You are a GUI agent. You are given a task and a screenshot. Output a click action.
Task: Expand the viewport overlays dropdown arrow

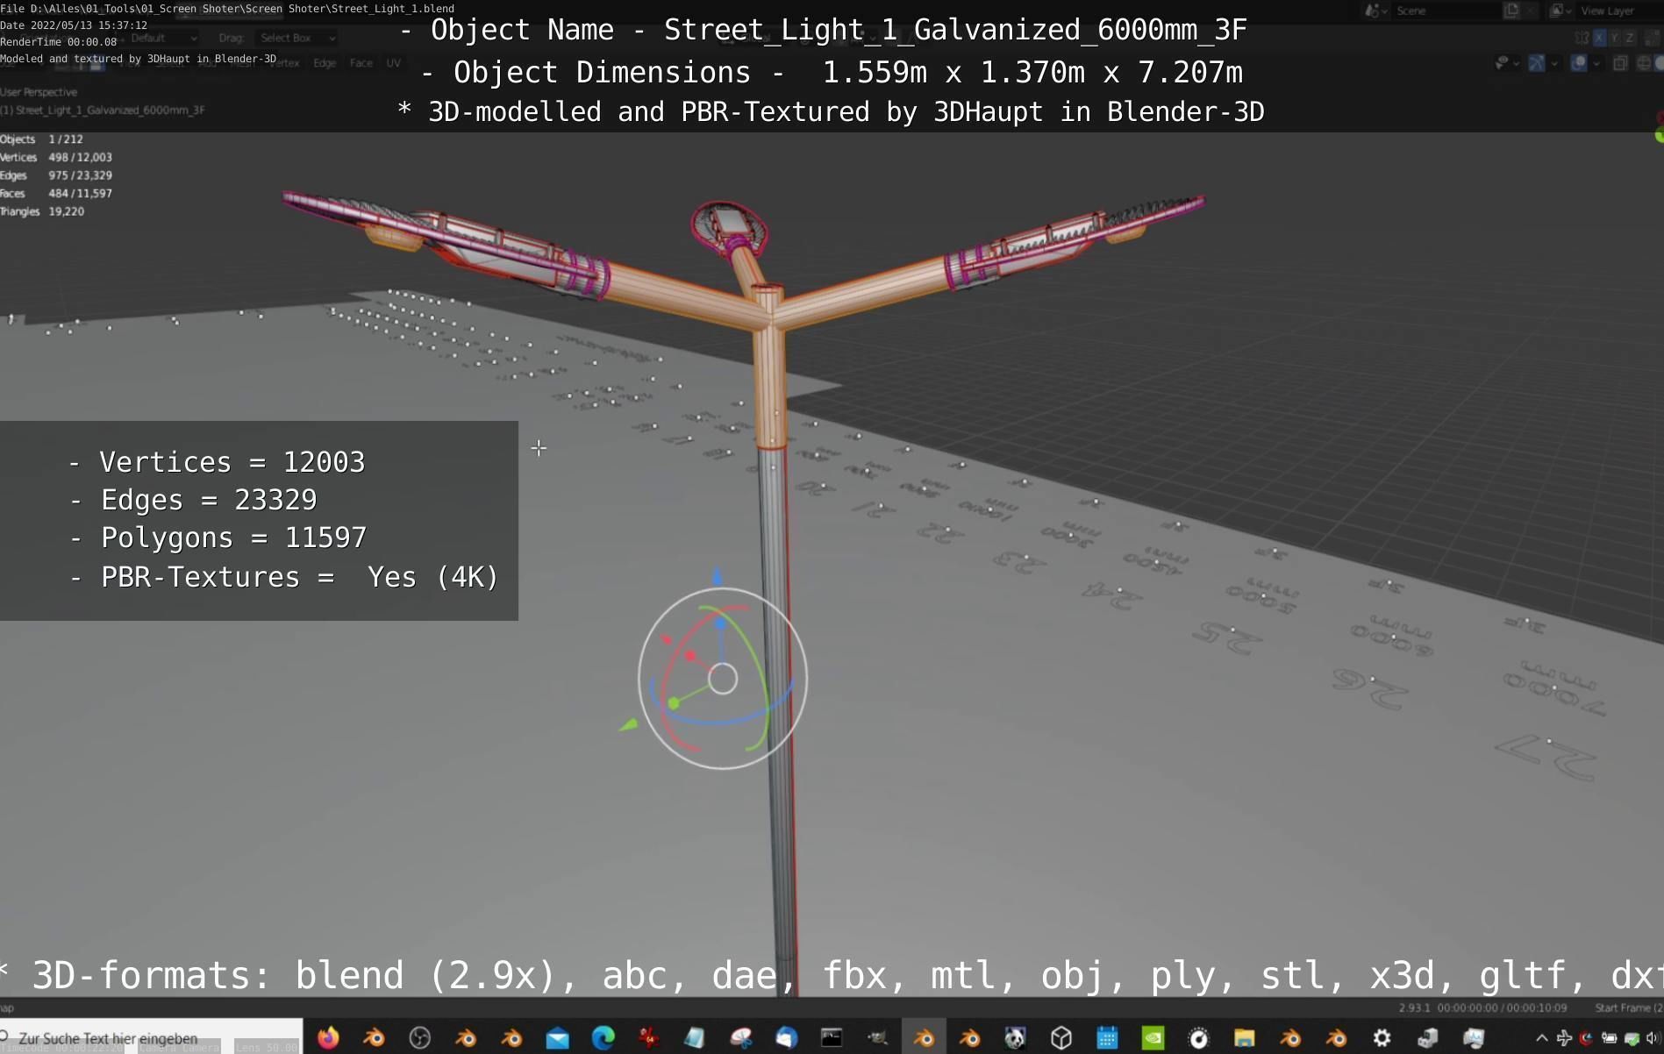click(x=1596, y=64)
